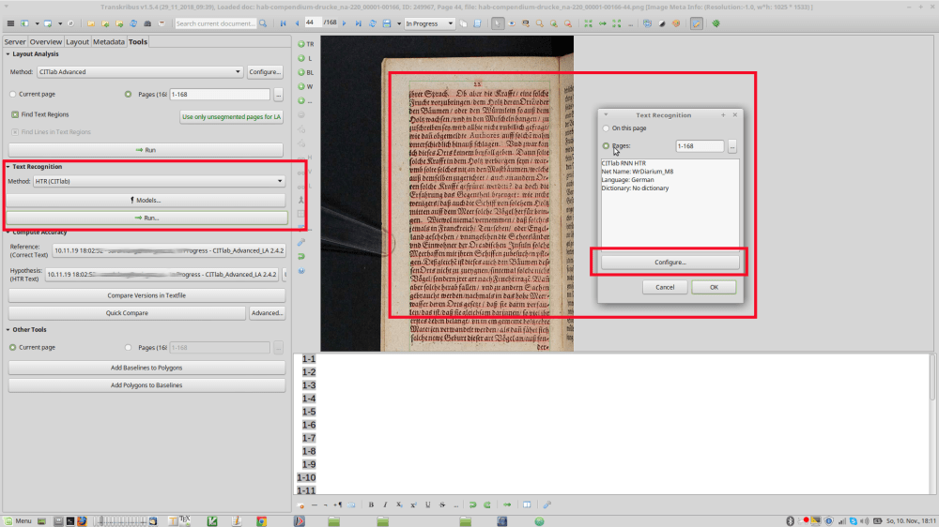Click the Bluetooth icon in the system tray
The height and width of the screenshot is (527, 939).
(x=790, y=520)
